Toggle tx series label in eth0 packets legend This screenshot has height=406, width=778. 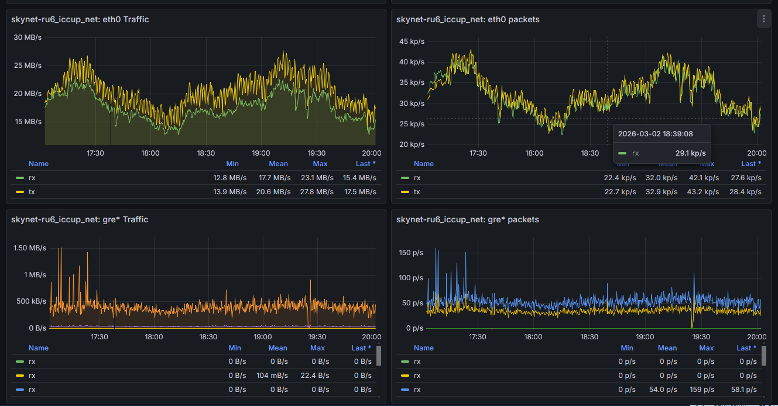(417, 192)
